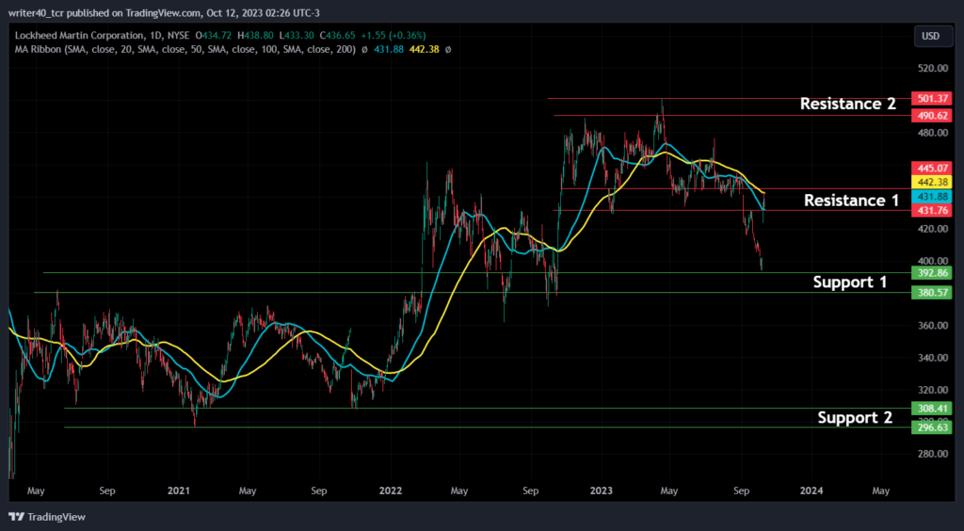
Task: Click the publisher line writer40_tcr at top
Action: tap(164, 12)
